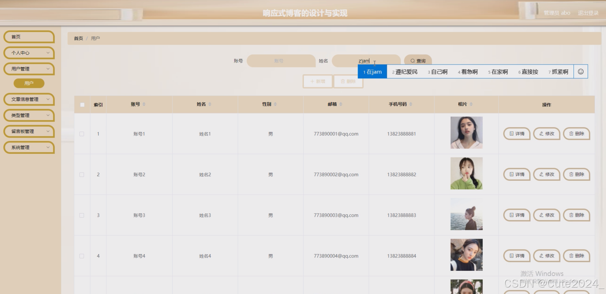The height and width of the screenshot is (294, 606).
Task: Check the checkbox for row 2
Action: (x=82, y=175)
